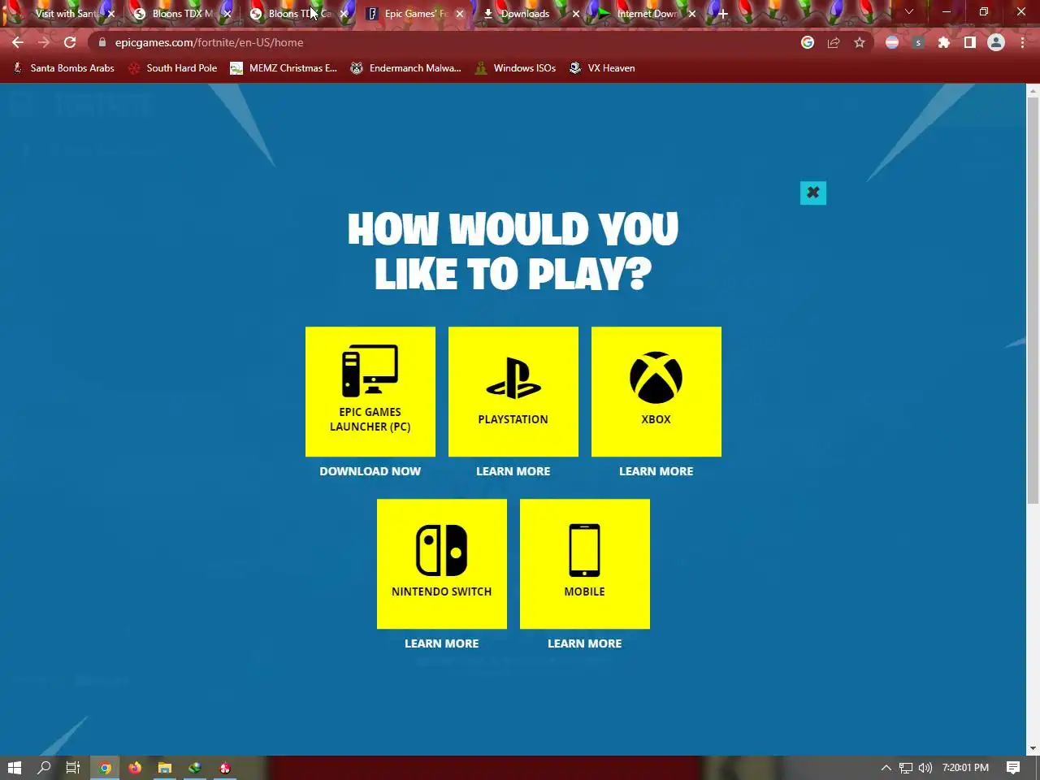
Task: Open the network icon in system tray
Action: 906,768
